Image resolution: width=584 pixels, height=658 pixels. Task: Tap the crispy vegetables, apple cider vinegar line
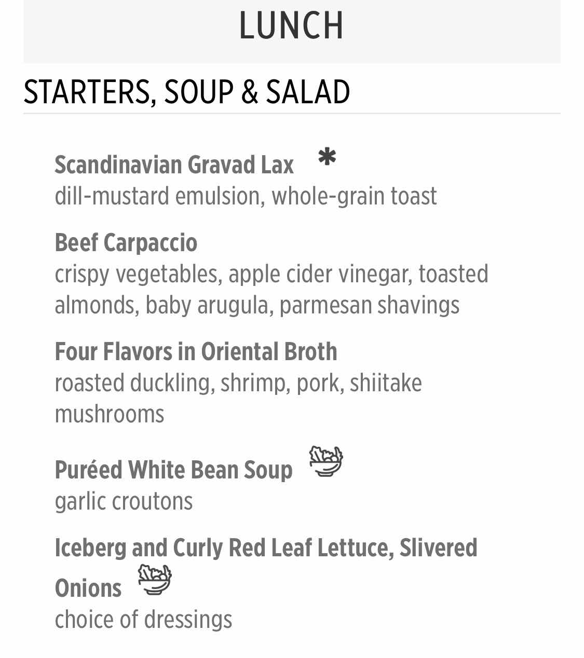(271, 274)
